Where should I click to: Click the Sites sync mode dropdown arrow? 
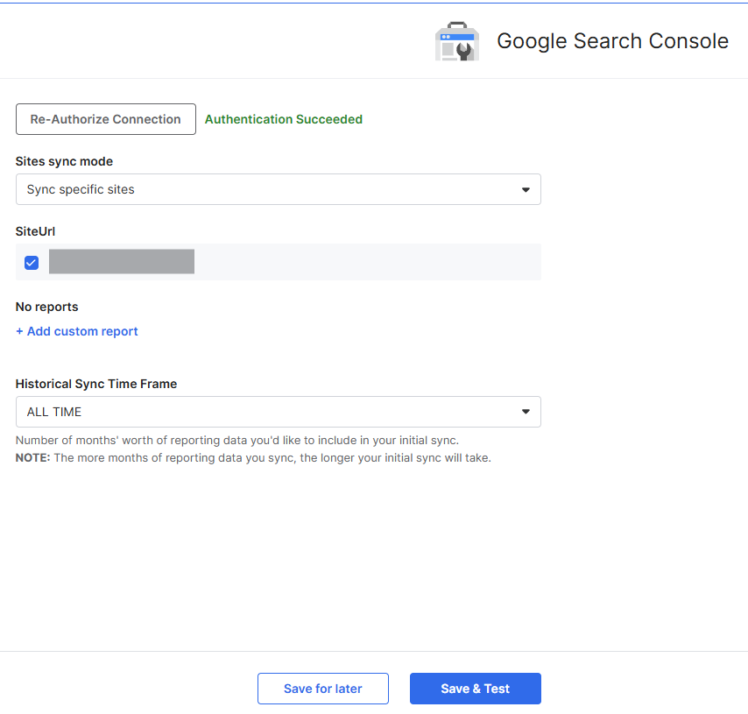point(526,189)
